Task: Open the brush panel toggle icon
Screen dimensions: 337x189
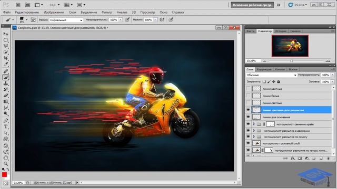Action: point(33,20)
